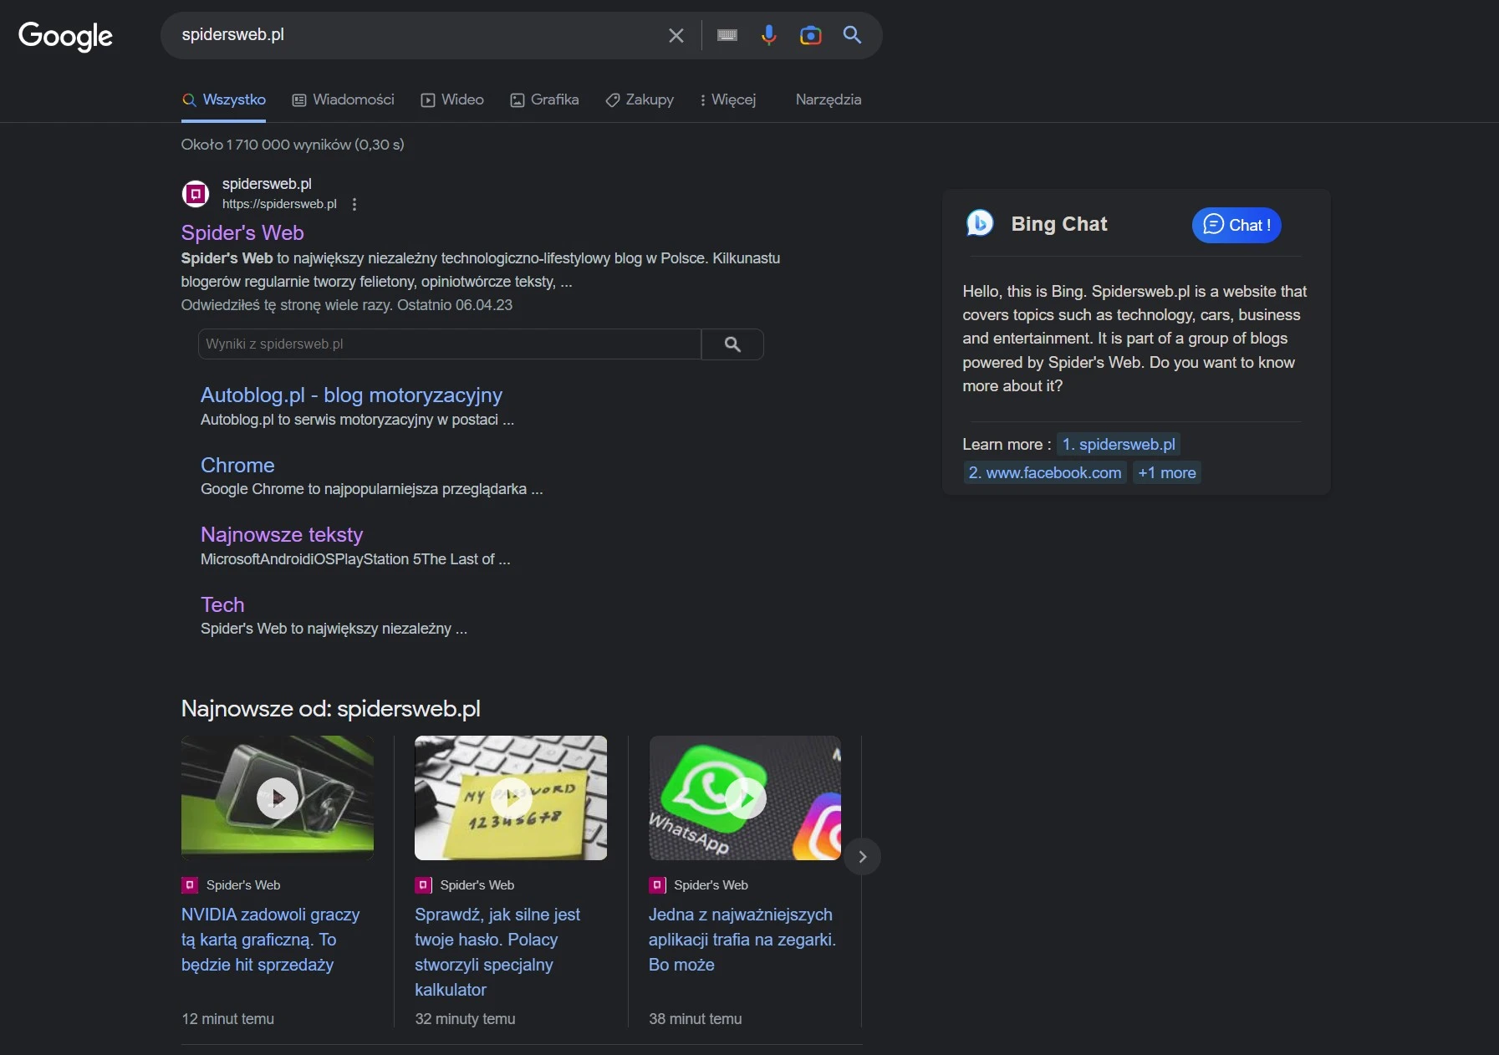This screenshot has height=1055, width=1499.
Task: Click the Wyniki z spidersweb.pl search field
Action: click(450, 344)
